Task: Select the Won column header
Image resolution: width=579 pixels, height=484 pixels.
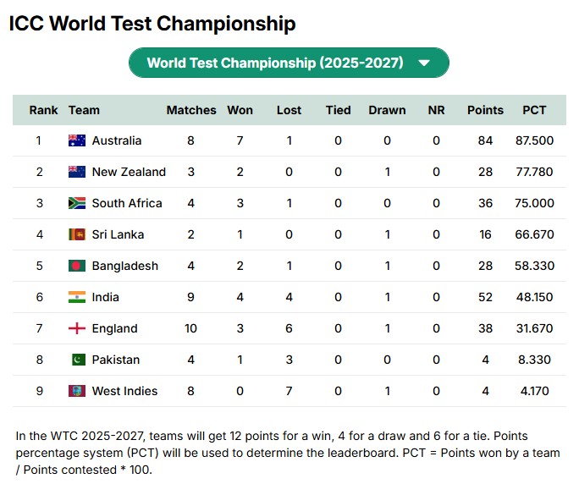Action: 240,110
